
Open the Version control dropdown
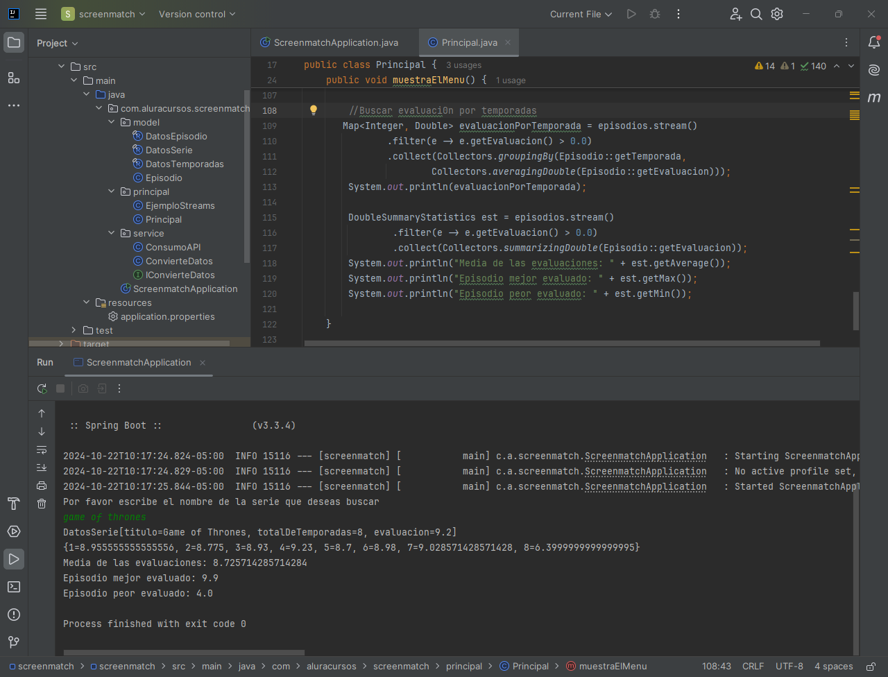(x=197, y=14)
